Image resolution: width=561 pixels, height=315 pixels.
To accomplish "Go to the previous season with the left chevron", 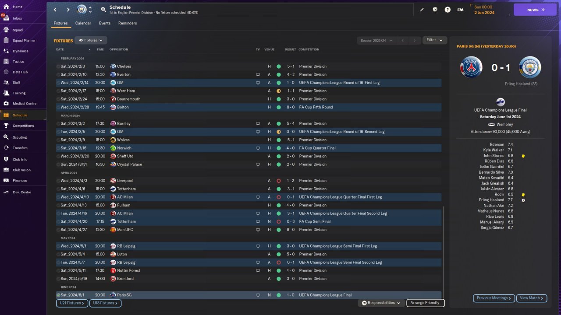I will point(403,41).
